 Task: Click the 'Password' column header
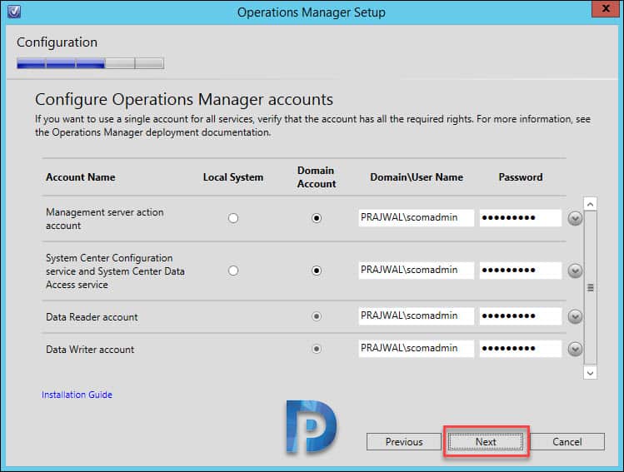(x=521, y=177)
